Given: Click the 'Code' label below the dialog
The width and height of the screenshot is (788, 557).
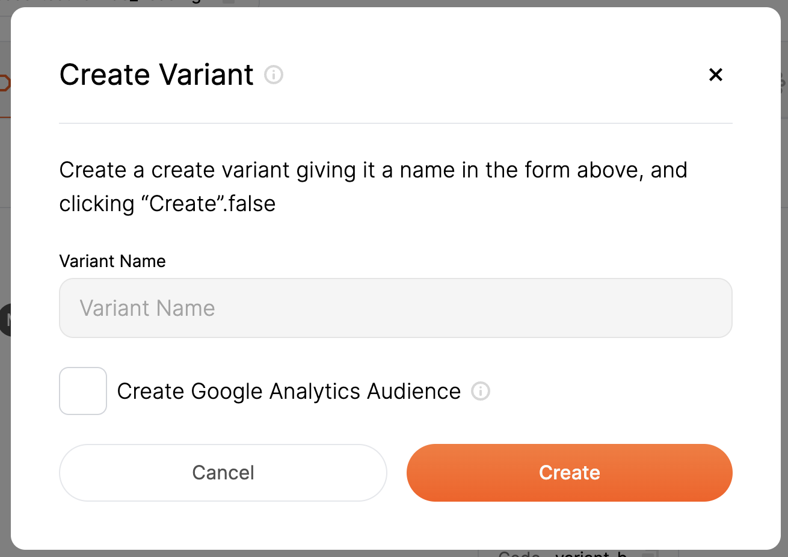Looking at the screenshot, I should click(x=519, y=554).
